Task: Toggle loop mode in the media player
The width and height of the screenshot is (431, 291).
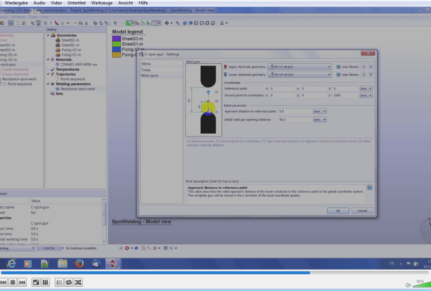Action: point(69,282)
